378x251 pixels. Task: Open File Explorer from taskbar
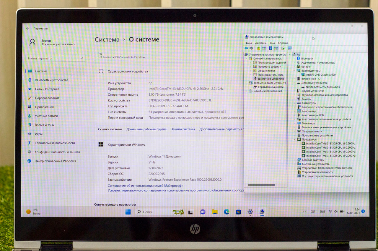tap(215, 212)
